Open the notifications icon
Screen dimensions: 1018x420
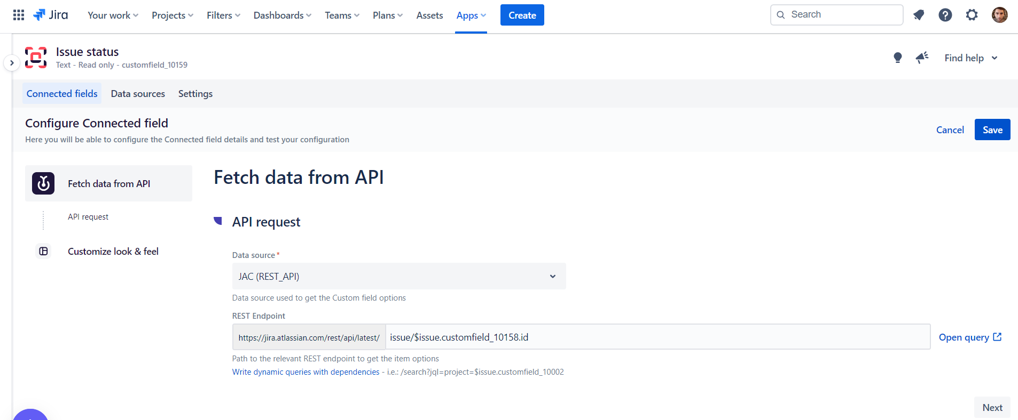[x=919, y=15]
